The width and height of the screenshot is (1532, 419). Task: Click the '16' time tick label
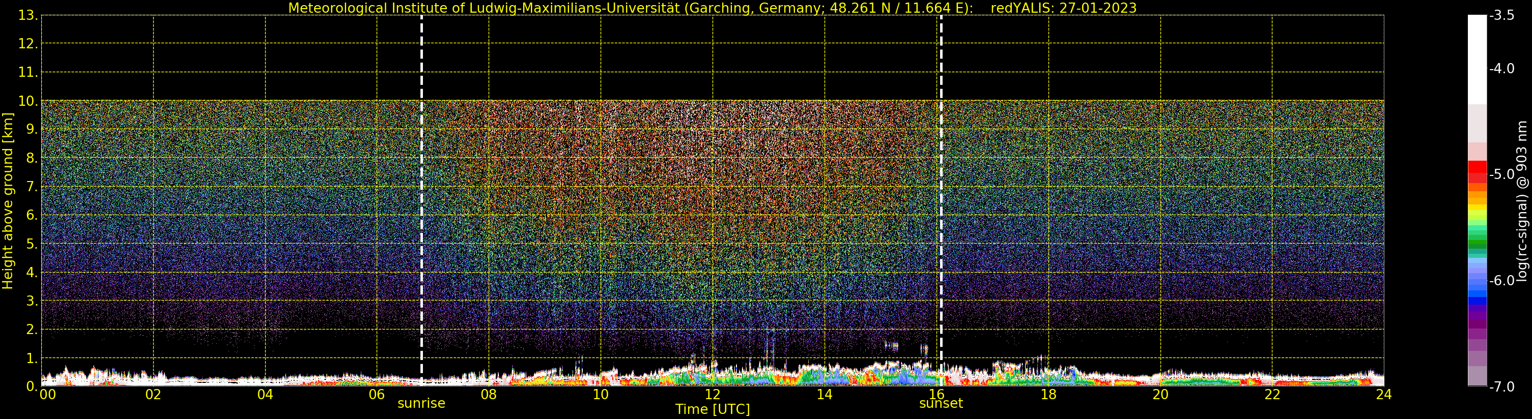pos(936,395)
